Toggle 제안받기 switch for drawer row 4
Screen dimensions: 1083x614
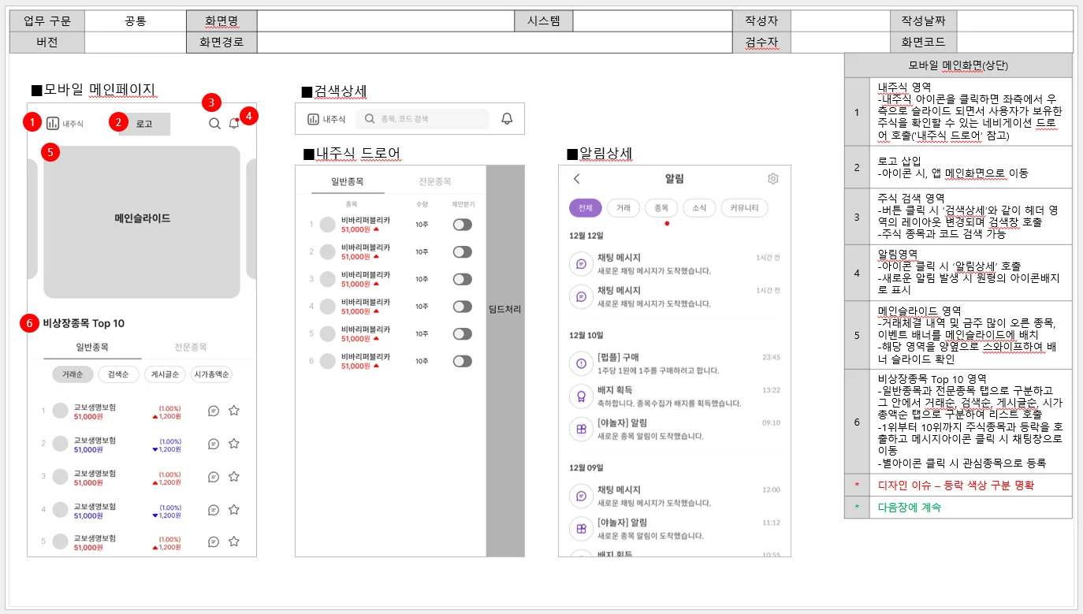[x=463, y=307]
